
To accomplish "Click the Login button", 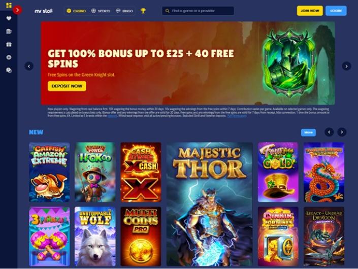I will click(336, 11).
